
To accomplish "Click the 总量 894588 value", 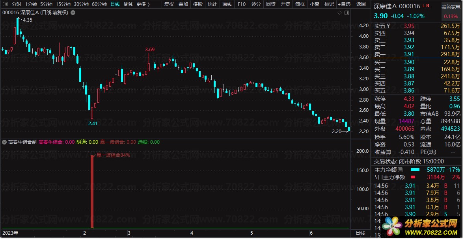I will pyautogui.click(x=450, y=121).
